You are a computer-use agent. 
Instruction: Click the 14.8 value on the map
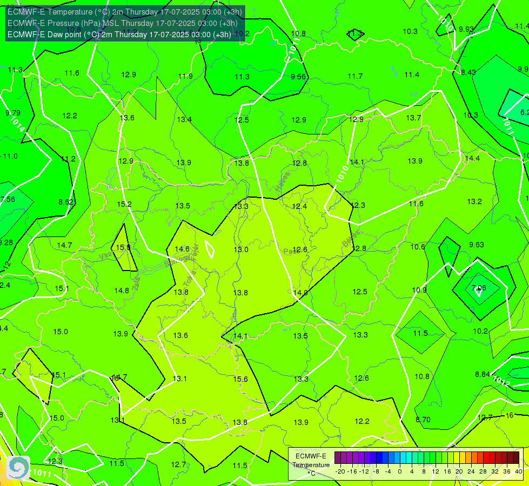(x=122, y=291)
